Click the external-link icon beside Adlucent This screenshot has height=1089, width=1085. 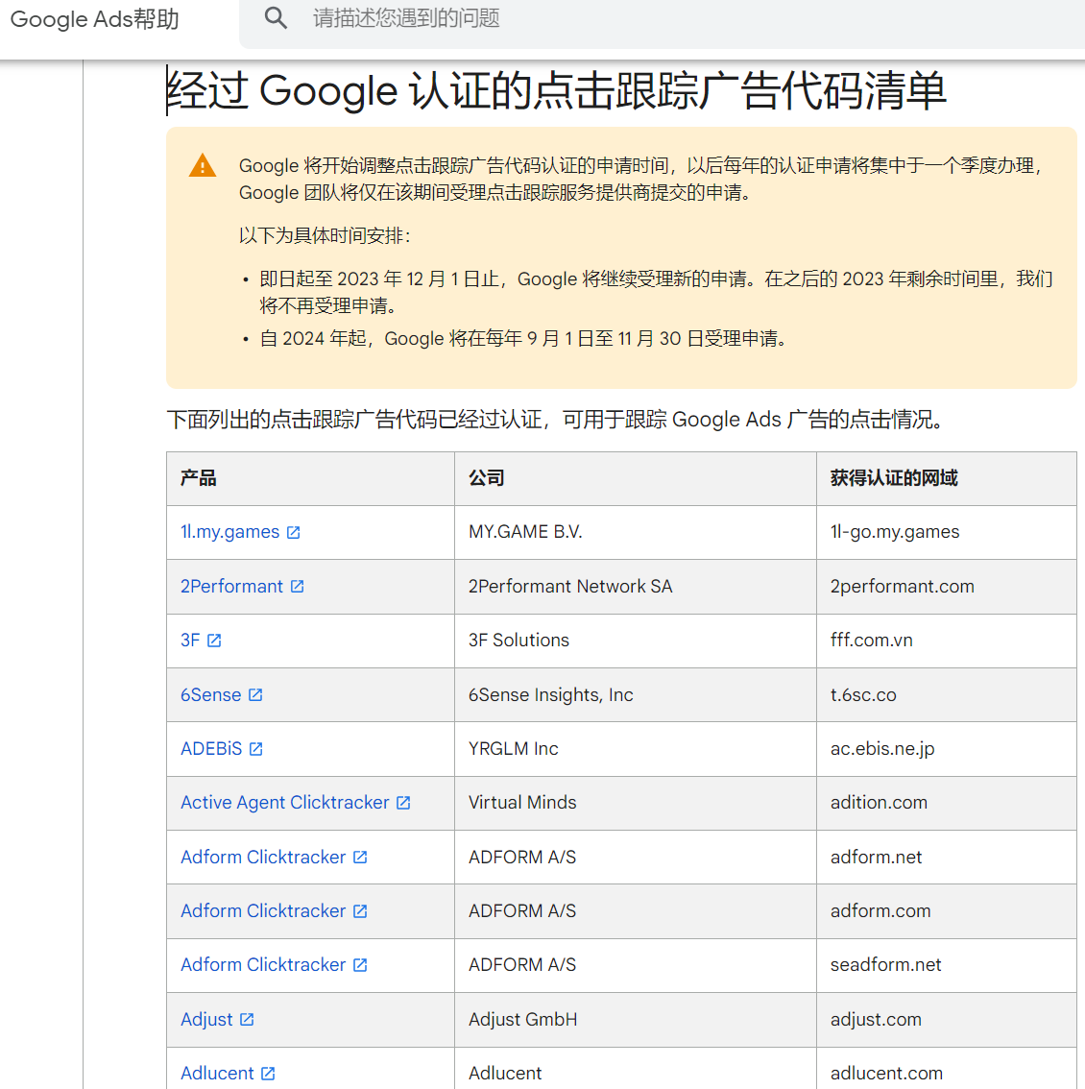[x=267, y=1073]
